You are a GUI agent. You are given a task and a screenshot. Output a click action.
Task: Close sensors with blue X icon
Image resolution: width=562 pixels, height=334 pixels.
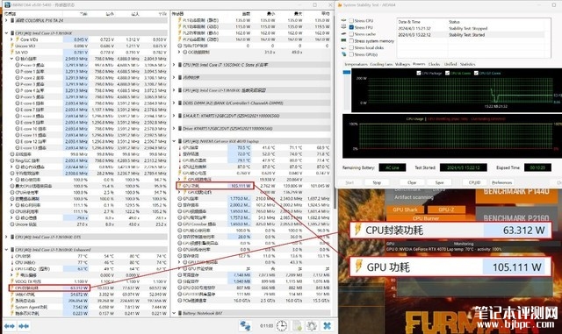coord(327,326)
